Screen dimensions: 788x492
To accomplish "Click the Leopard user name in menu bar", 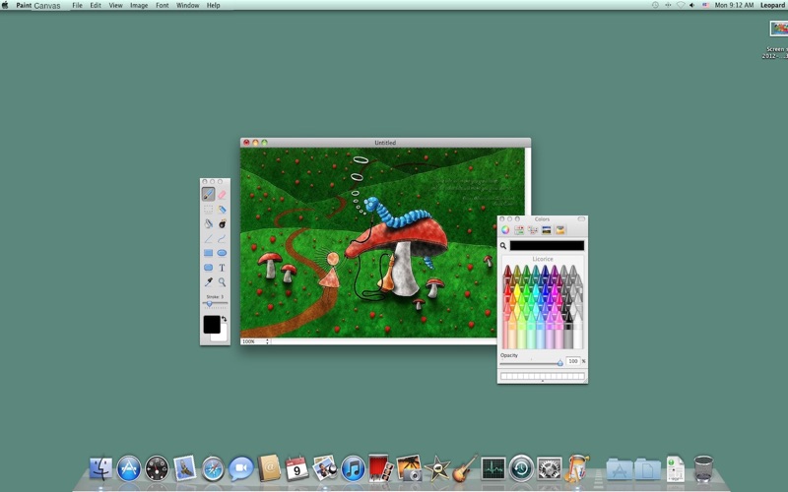I will [x=772, y=5].
